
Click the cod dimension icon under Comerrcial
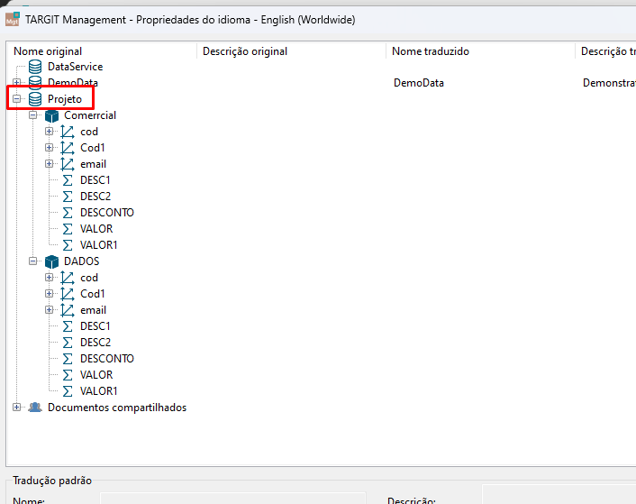(68, 132)
